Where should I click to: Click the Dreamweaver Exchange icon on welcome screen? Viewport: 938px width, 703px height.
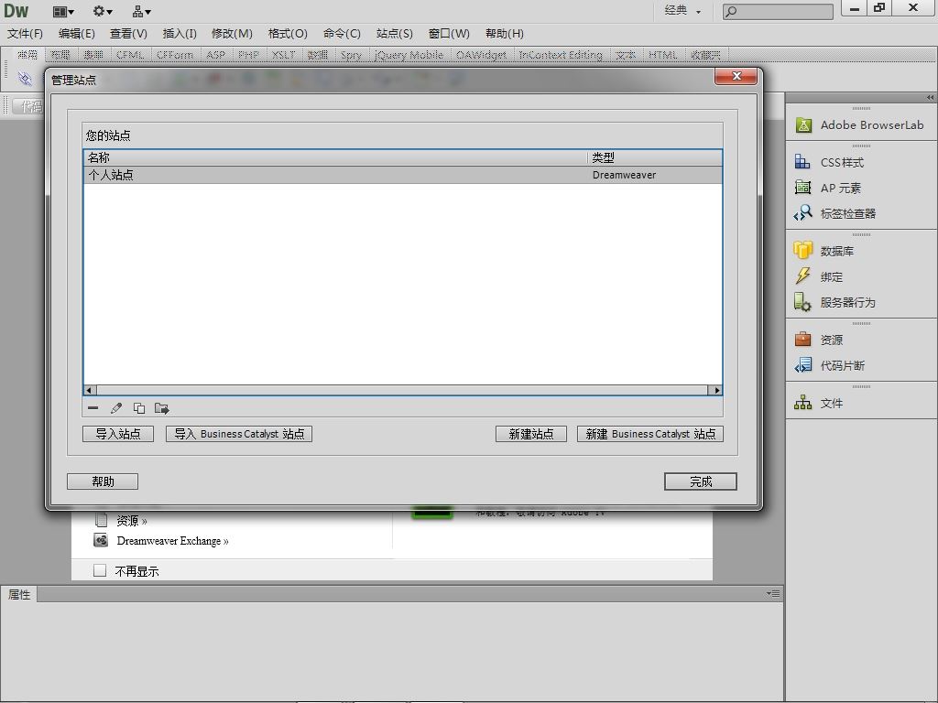pyautogui.click(x=101, y=540)
